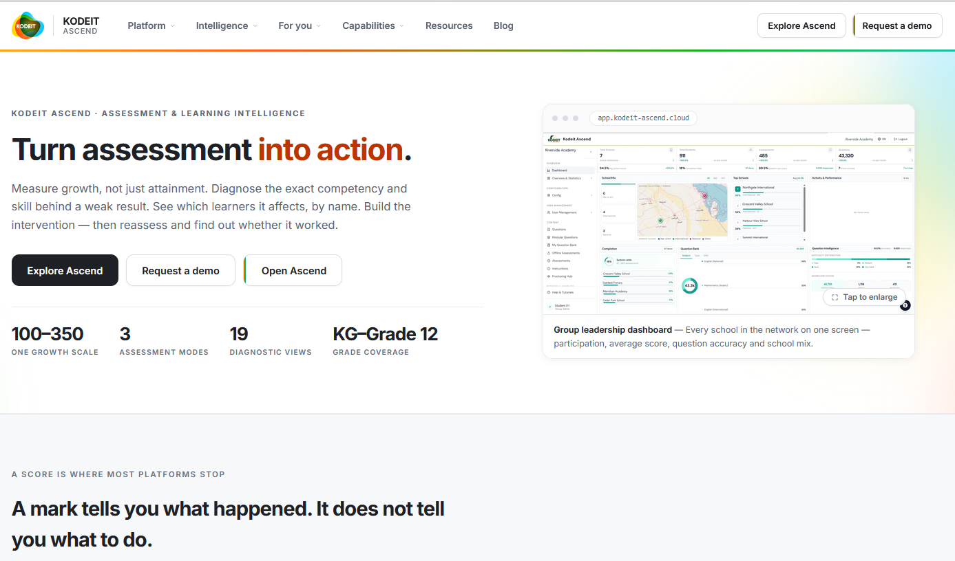
Task: Click the Logout icon in the preview header
Action: 901,139
